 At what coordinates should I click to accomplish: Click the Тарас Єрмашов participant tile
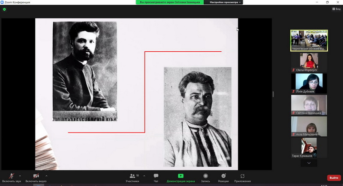(x=309, y=148)
